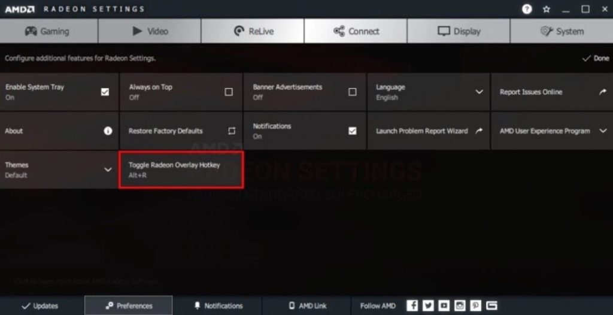Open the AMD Twitter icon
Image resolution: width=613 pixels, height=315 pixels.
tap(428, 305)
